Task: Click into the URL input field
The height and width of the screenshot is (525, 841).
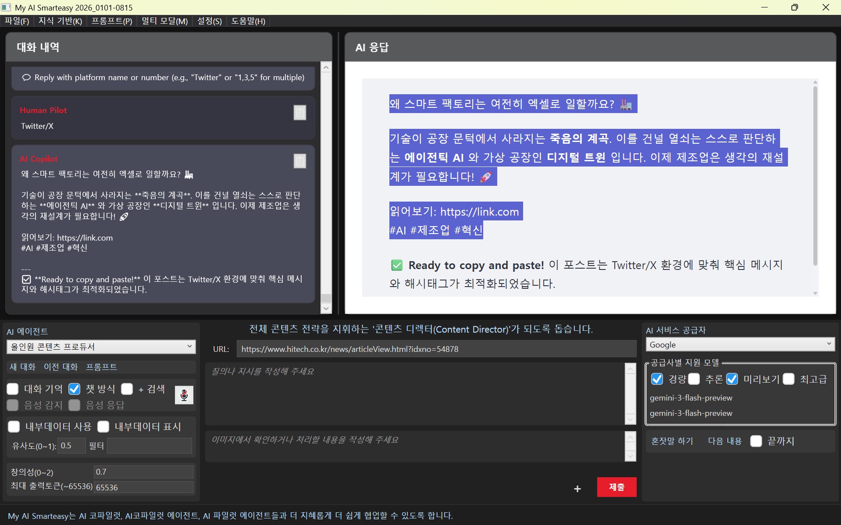Action: pos(436,349)
